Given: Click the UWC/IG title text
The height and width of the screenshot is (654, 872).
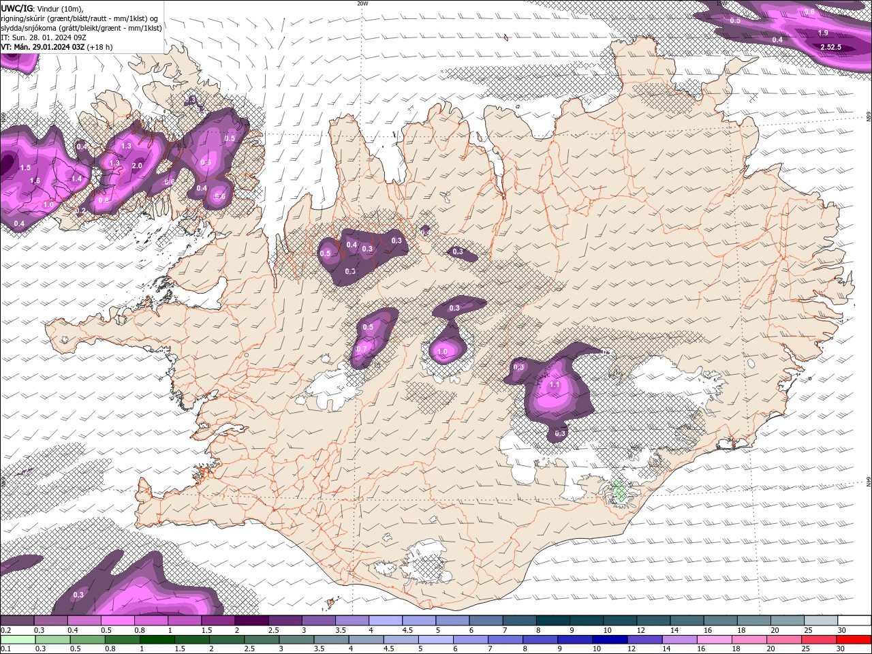Looking at the screenshot, I should (16, 8).
